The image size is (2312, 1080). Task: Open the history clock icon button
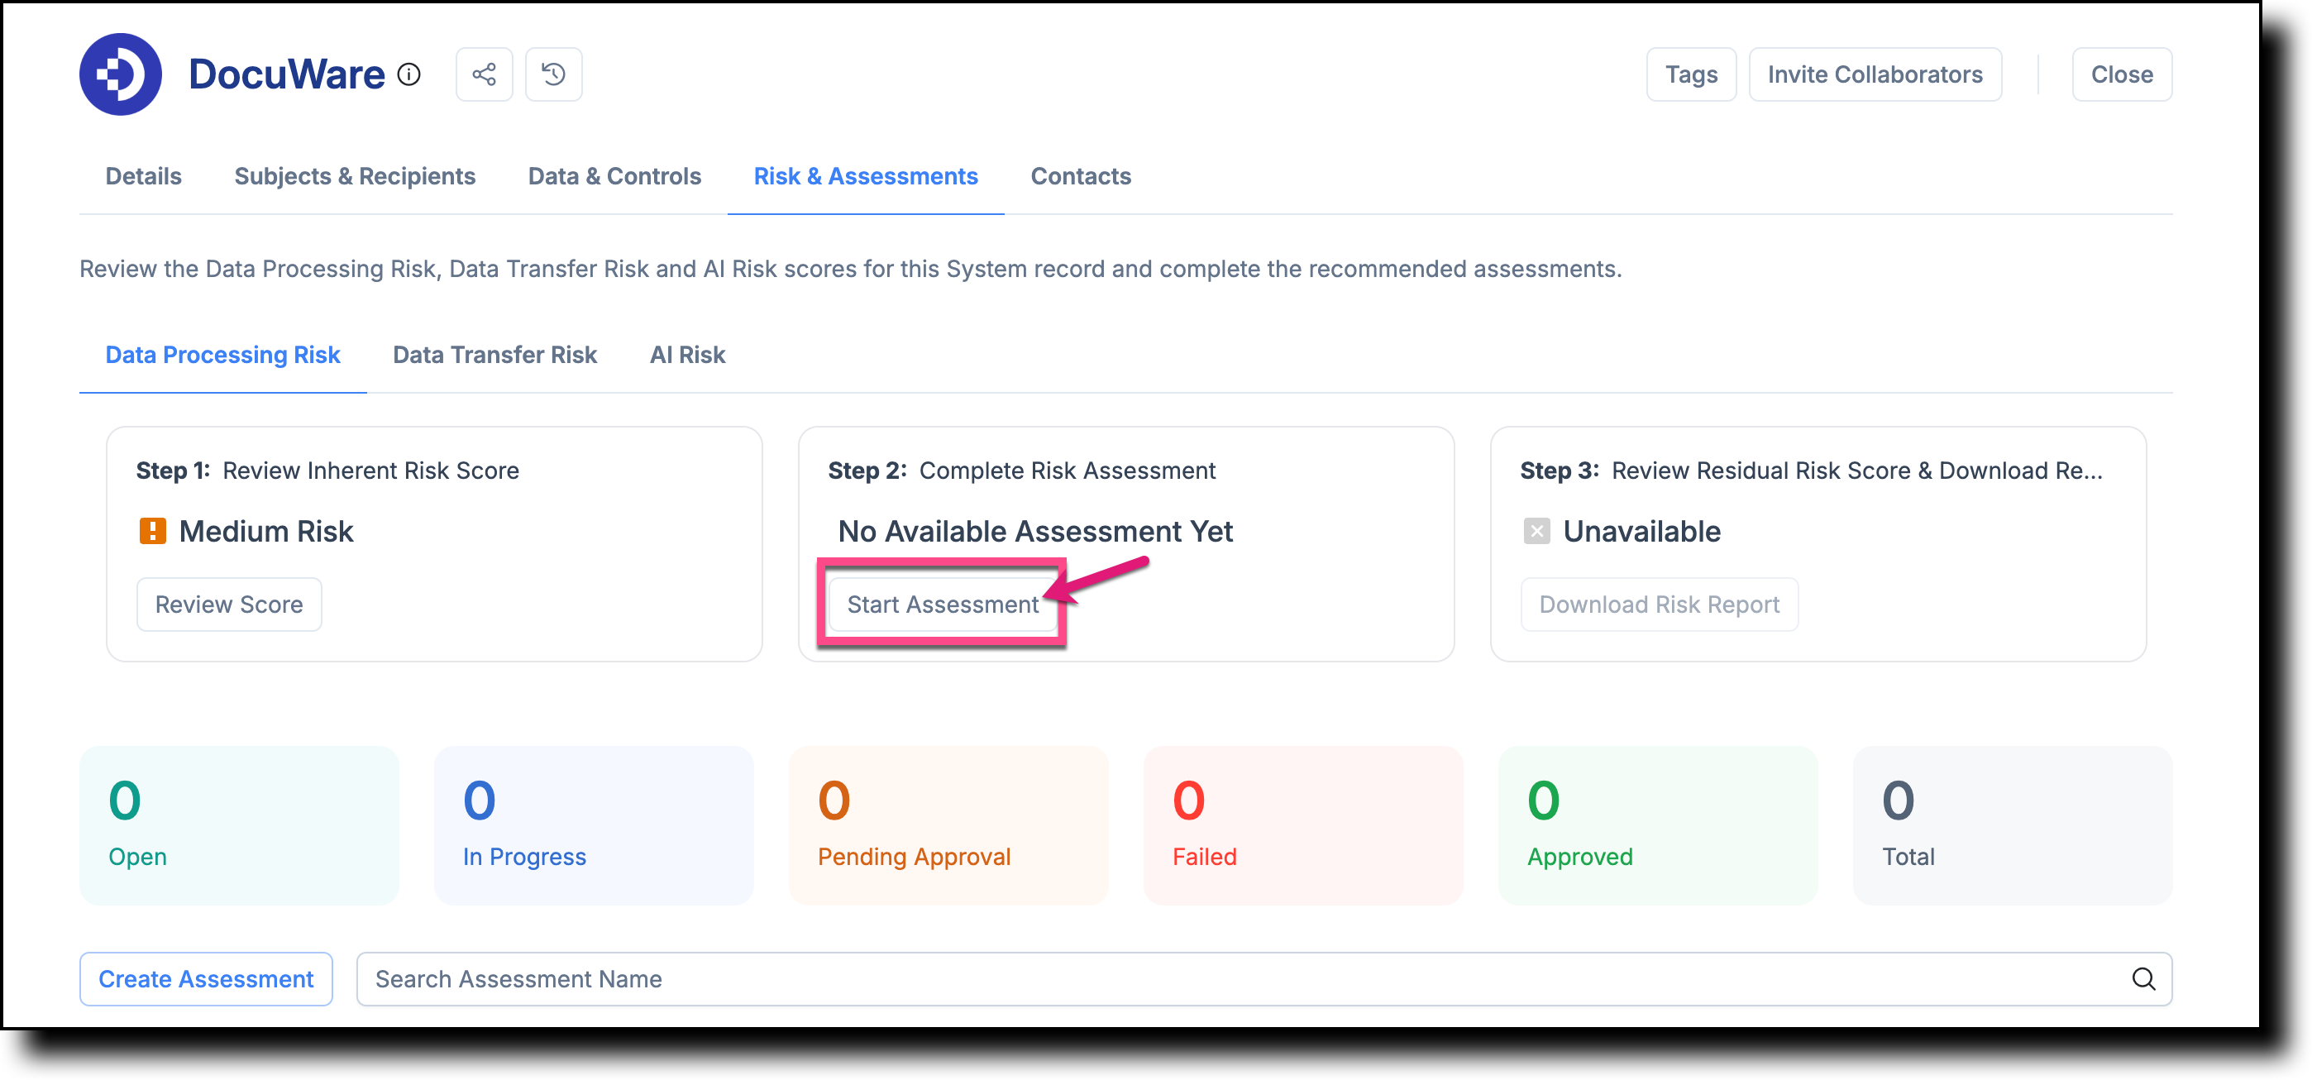pyautogui.click(x=554, y=74)
